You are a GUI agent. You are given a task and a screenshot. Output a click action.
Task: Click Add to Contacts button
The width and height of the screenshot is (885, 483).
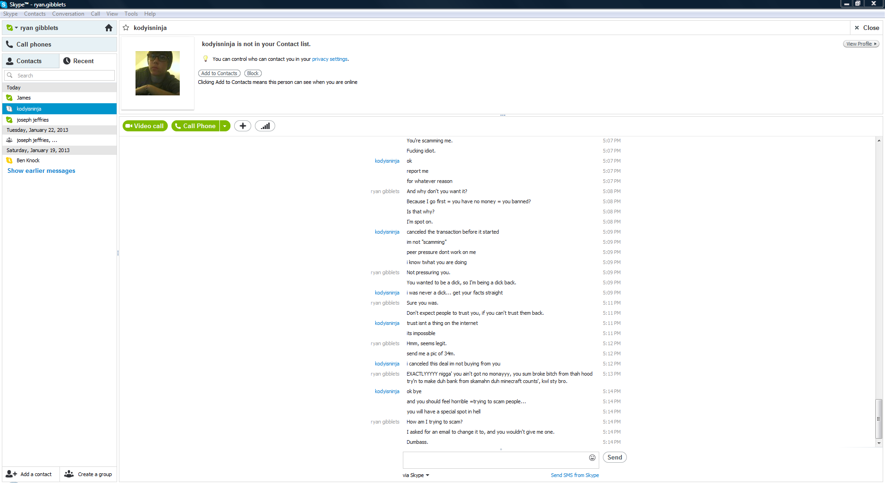coord(219,73)
